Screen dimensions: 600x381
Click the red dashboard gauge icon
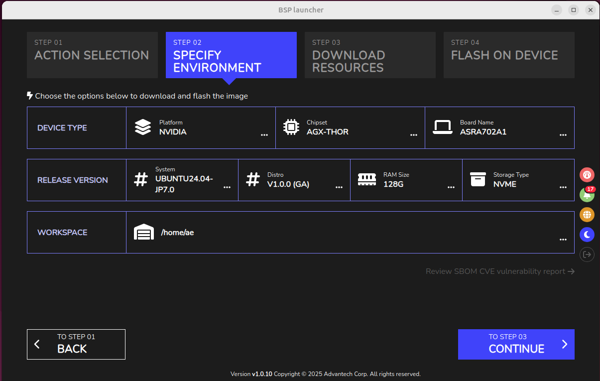[x=587, y=175]
